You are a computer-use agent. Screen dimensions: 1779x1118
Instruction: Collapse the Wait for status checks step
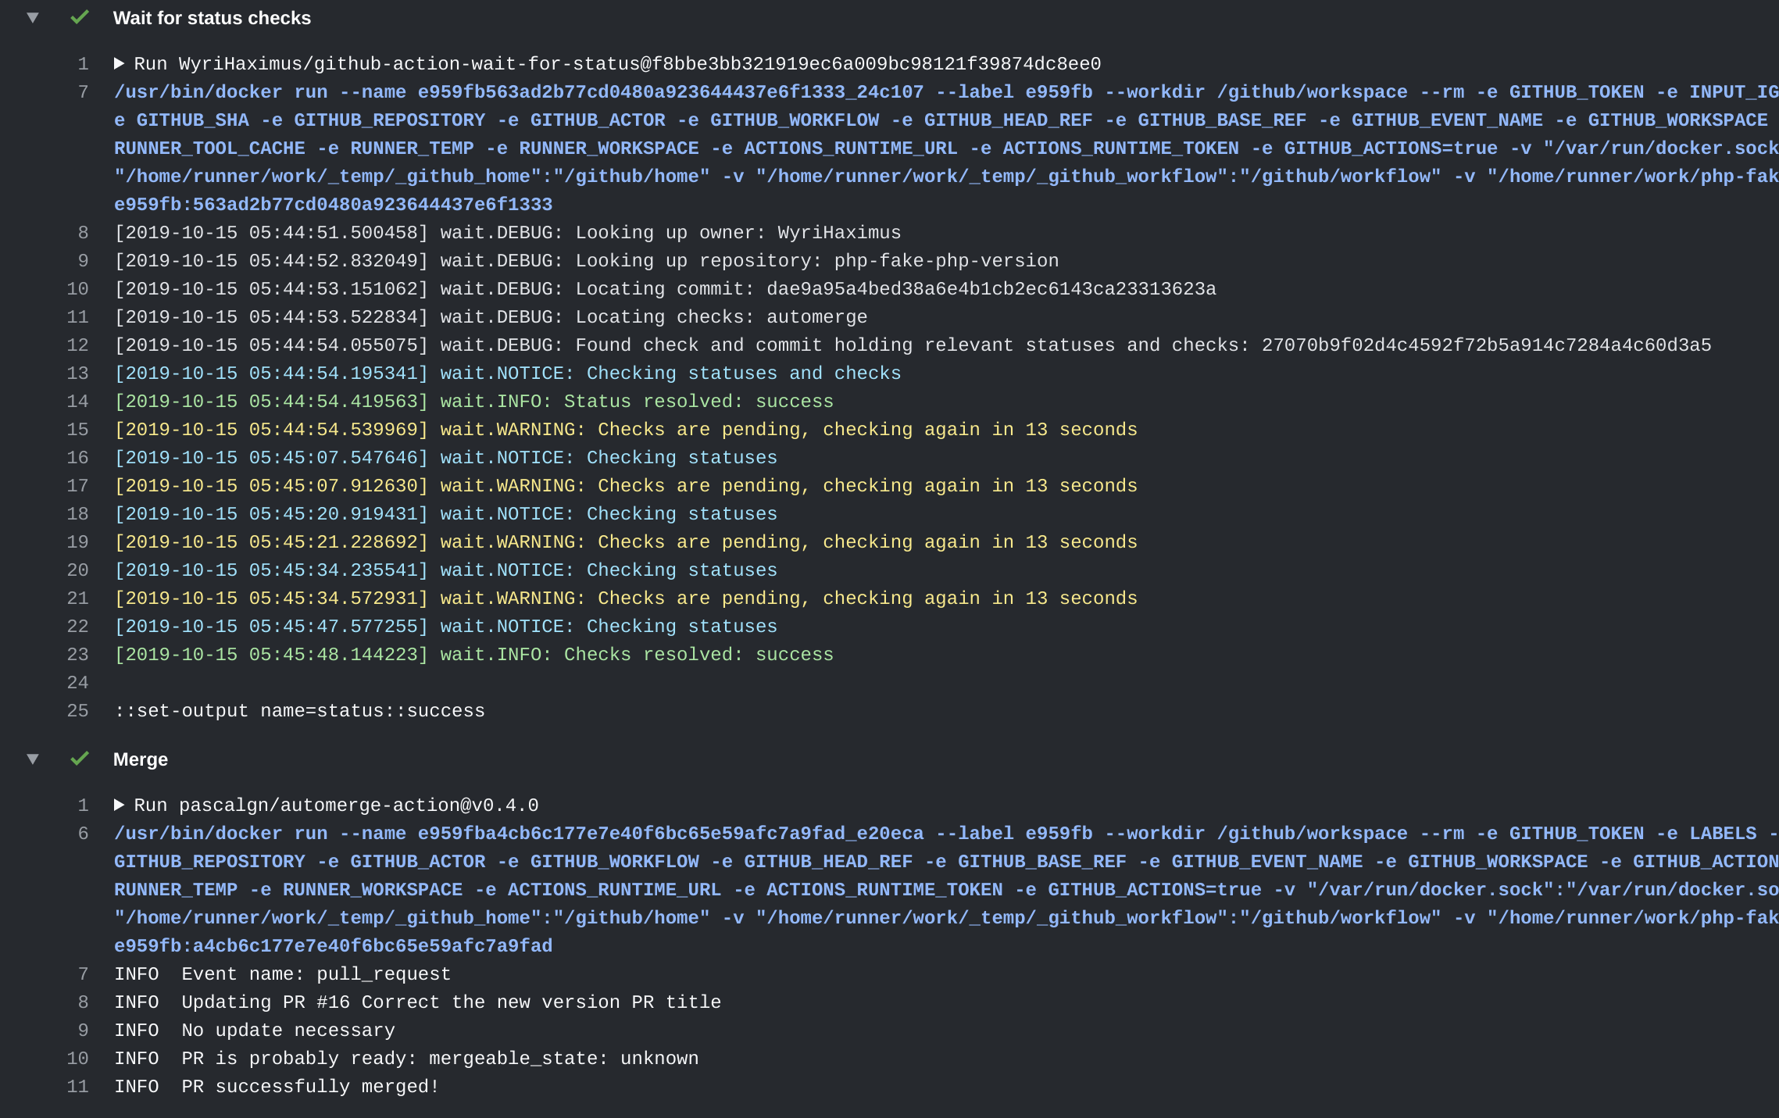click(33, 17)
